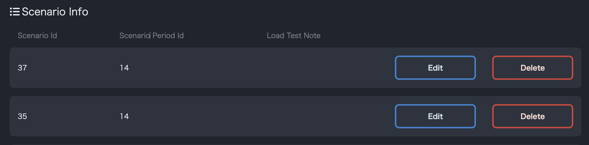Click the partially visible row below scenario 35
Screen dimensions: 589x145
(x=295, y=144)
